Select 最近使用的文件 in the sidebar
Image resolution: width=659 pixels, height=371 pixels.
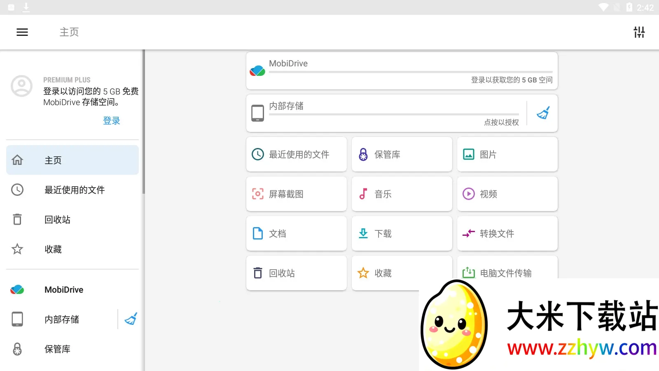pyautogui.click(x=72, y=190)
